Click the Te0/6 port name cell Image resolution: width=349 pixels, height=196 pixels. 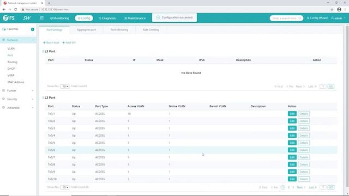click(51, 150)
